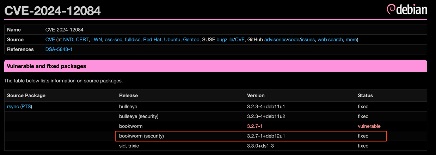Click the web search link
This screenshot has height=155, width=436.
click(330, 40)
